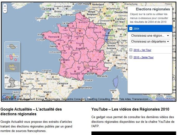Viewport: 177px width, 135px height.
Task: Click the London city marker
Action: [66, 9]
